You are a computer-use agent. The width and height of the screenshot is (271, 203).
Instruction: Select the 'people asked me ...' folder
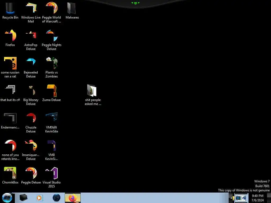93,95
